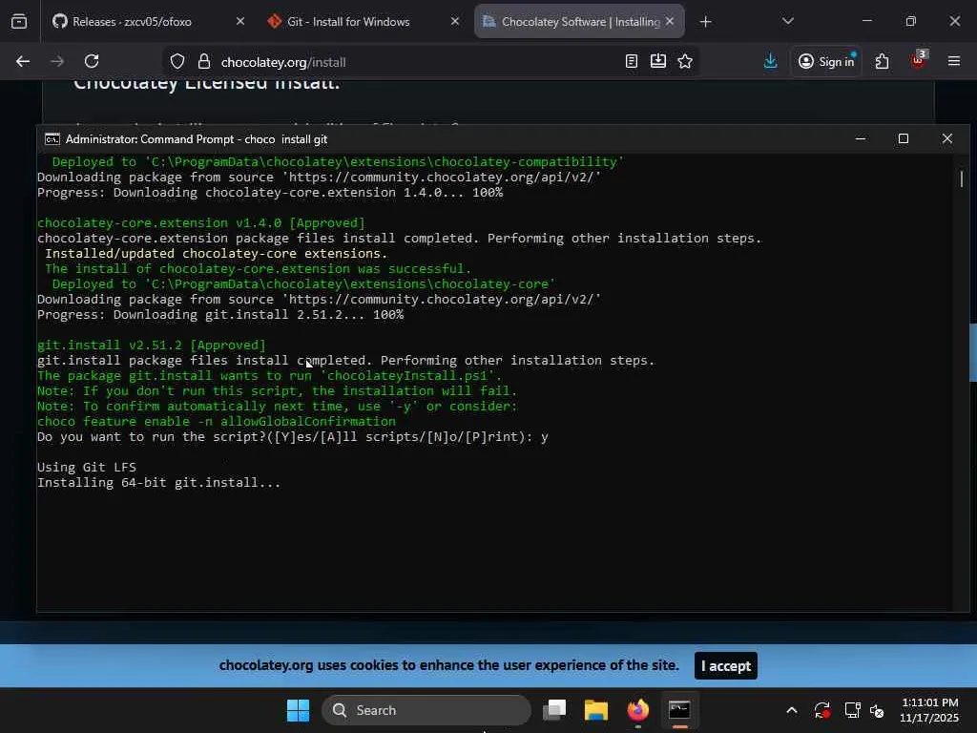Toggle reader view icon
This screenshot has height=733, width=977.
[632, 61]
